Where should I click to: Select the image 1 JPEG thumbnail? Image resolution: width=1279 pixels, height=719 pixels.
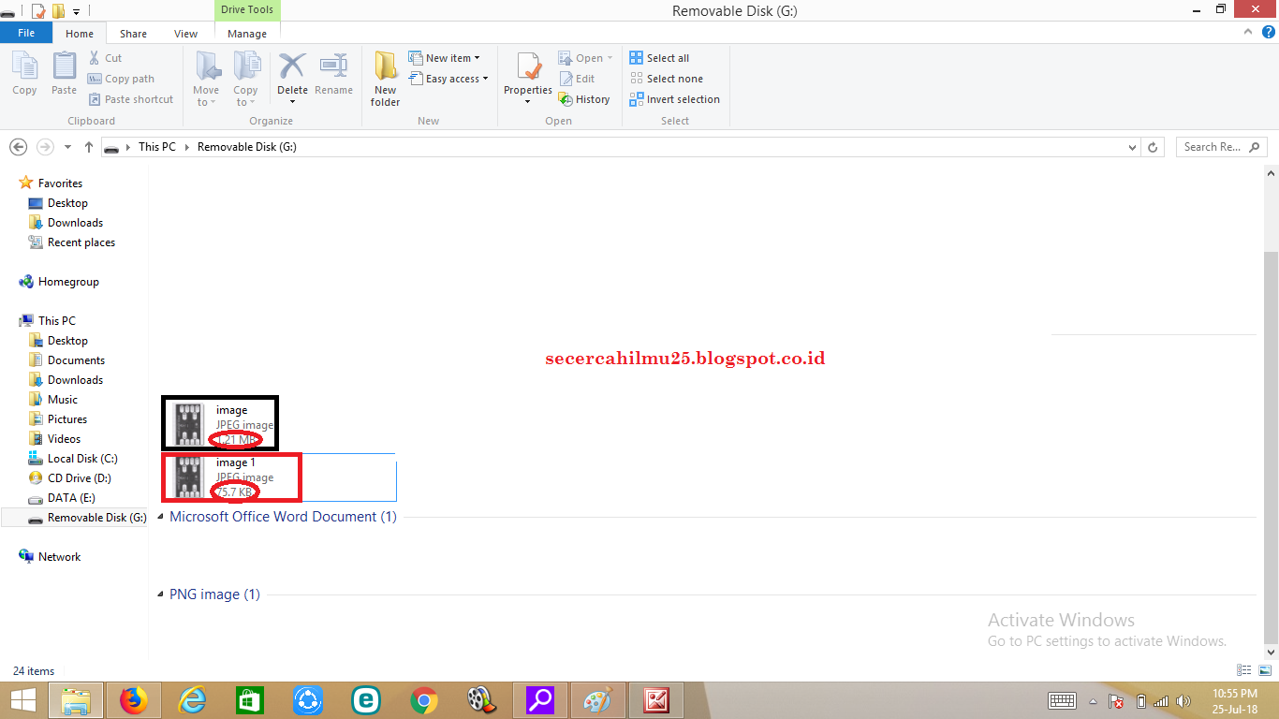pyautogui.click(x=230, y=477)
